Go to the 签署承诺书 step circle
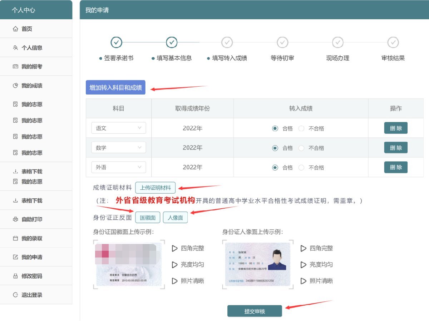 [117, 42]
